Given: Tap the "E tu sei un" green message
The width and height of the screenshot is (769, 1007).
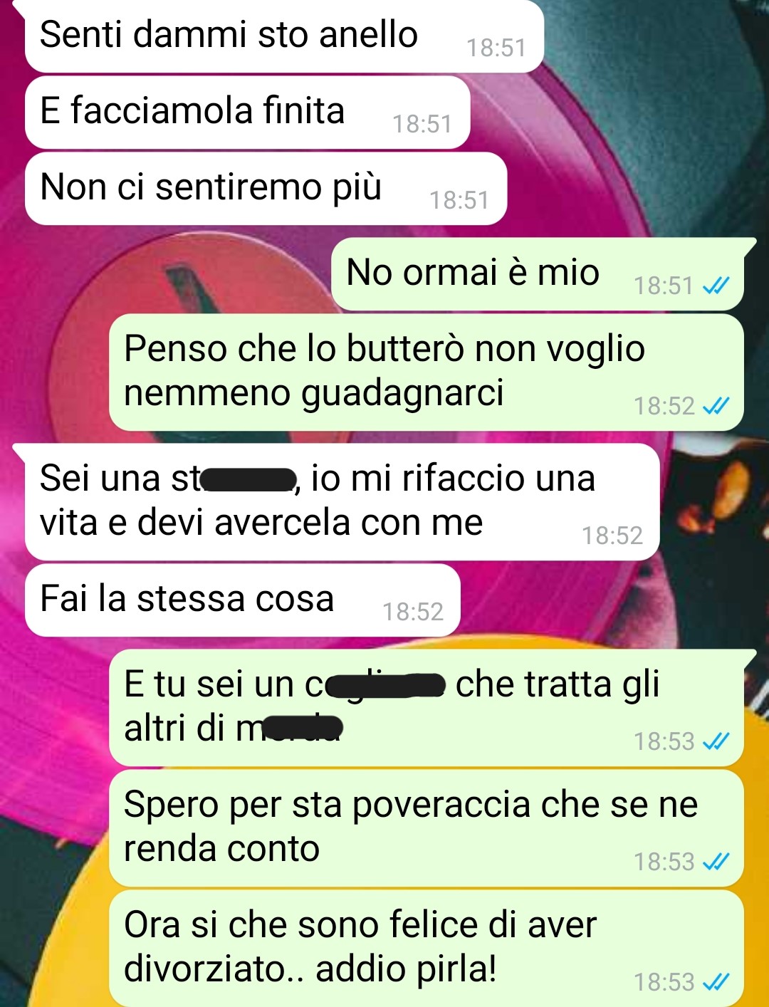Looking at the screenshot, I should (x=427, y=707).
